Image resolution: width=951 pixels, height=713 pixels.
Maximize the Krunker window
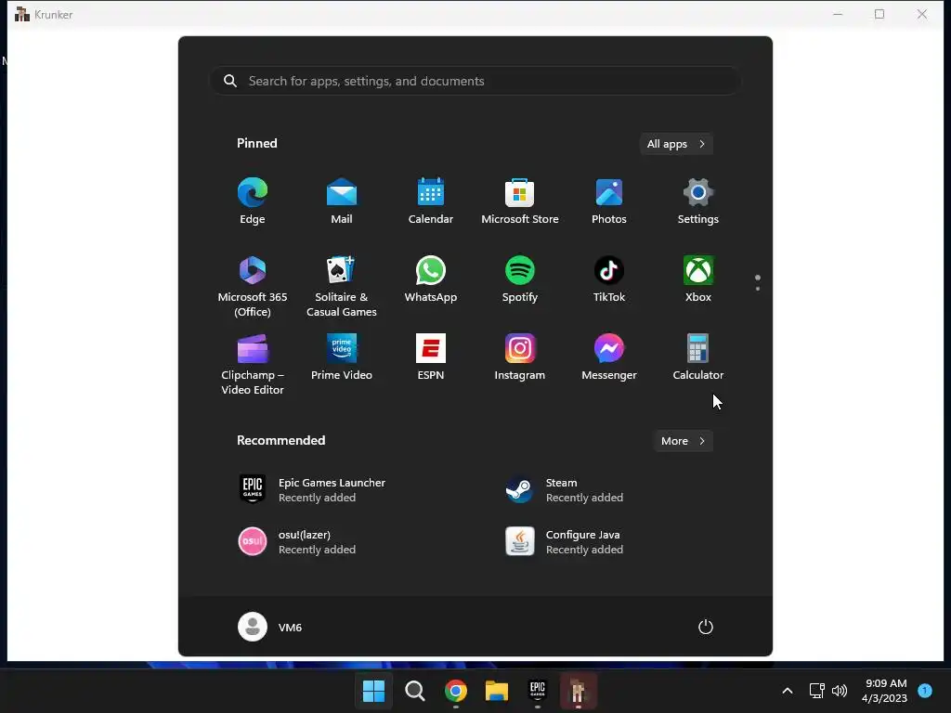click(x=879, y=14)
